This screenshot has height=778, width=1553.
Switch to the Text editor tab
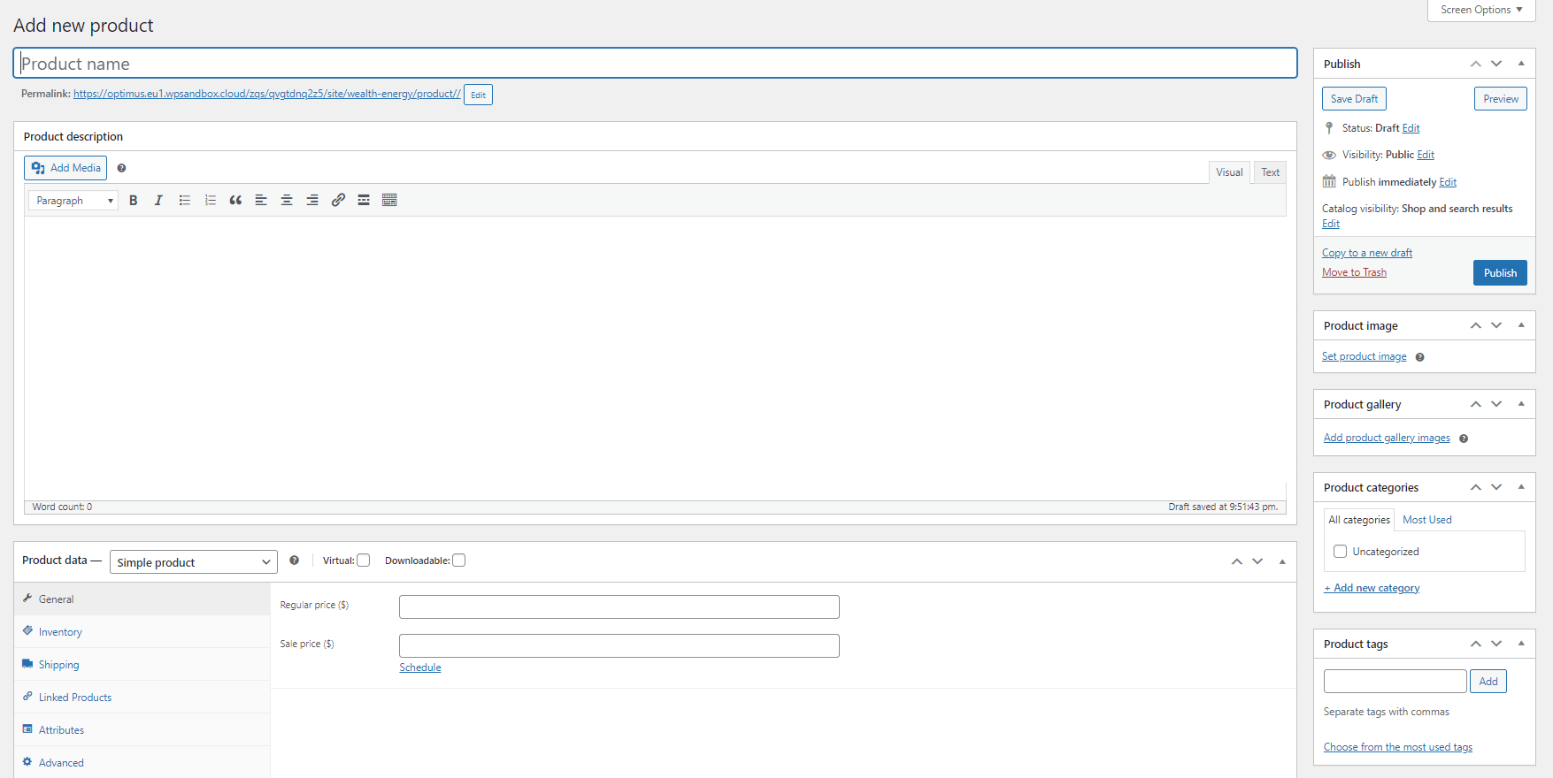pos(1271,172)
